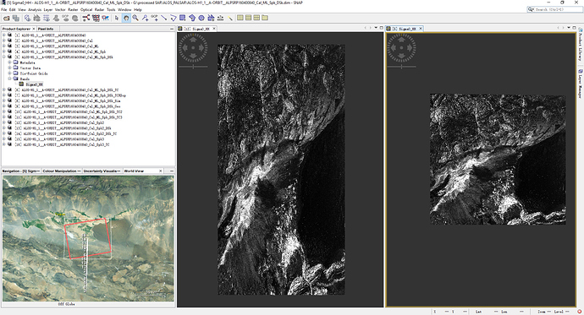Close the World View tab

coord(161,171)
